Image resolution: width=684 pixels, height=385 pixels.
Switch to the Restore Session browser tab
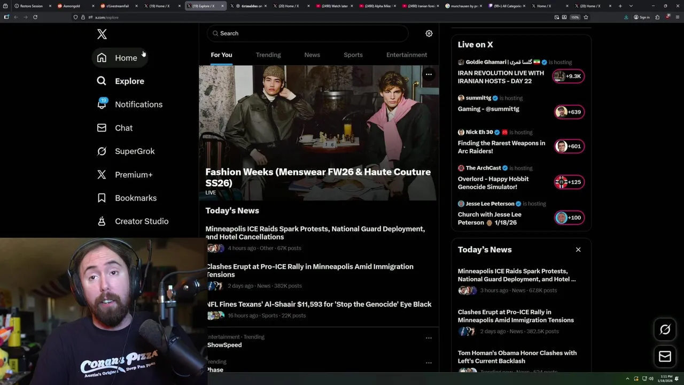point(31,6)
